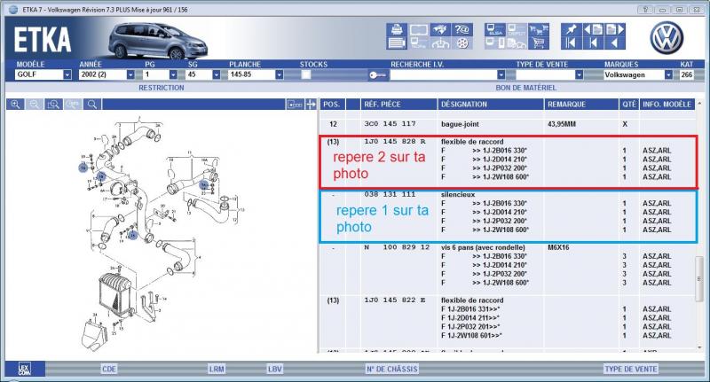This screenshot has width=710, height=382.
Task: Open the single shopping cart icon
Action: (x=539, y=43)
